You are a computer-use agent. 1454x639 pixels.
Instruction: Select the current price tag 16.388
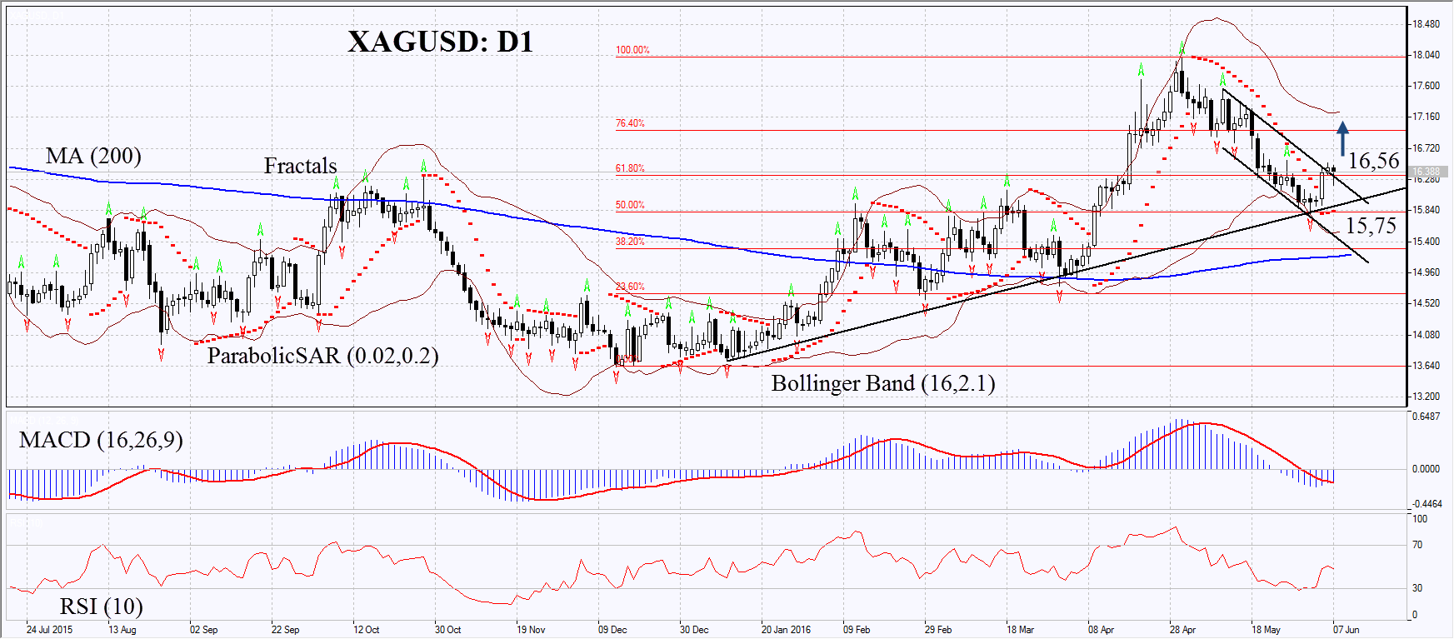(x=1429, y=172)
